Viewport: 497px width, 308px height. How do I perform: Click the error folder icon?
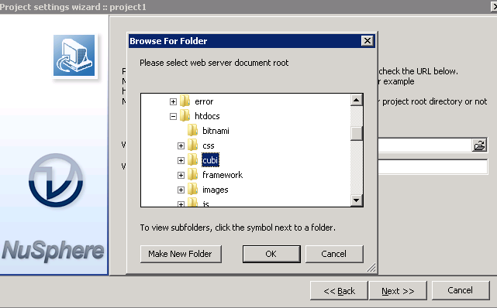[x=185, y=101]
